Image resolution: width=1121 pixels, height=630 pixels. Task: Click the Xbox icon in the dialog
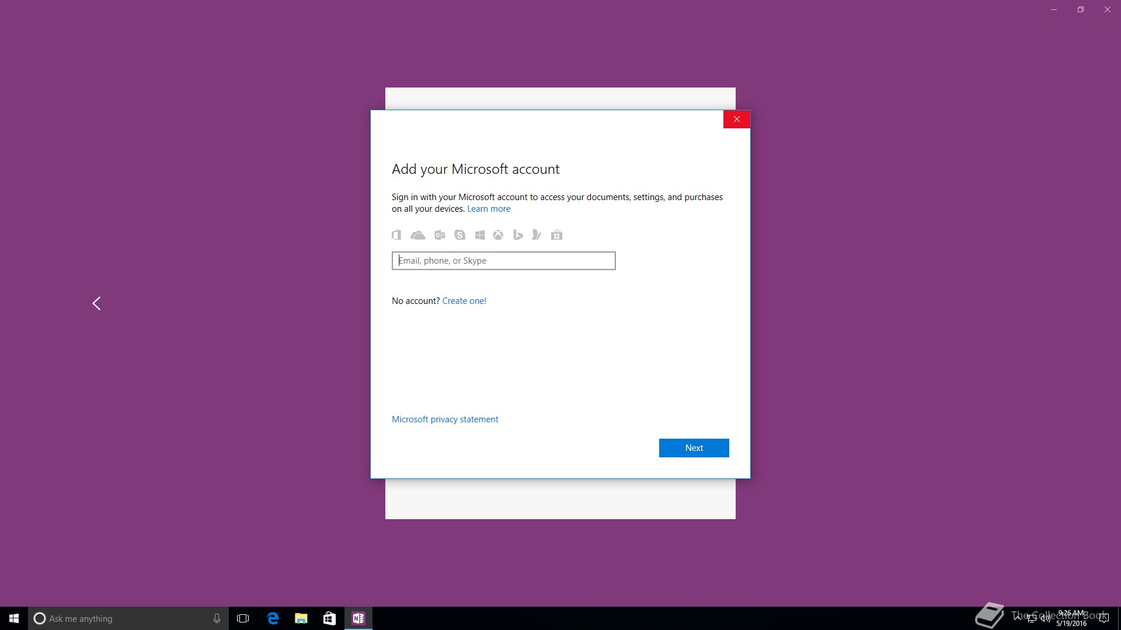coord(498,235)
